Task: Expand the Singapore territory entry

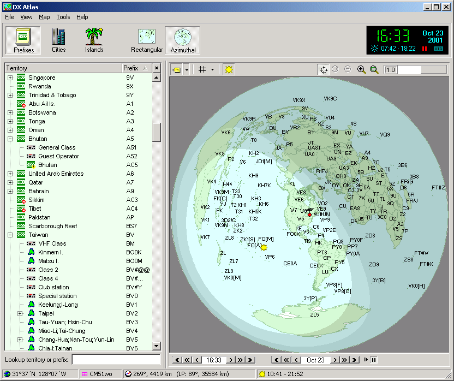Action: [x=10, y=78]
